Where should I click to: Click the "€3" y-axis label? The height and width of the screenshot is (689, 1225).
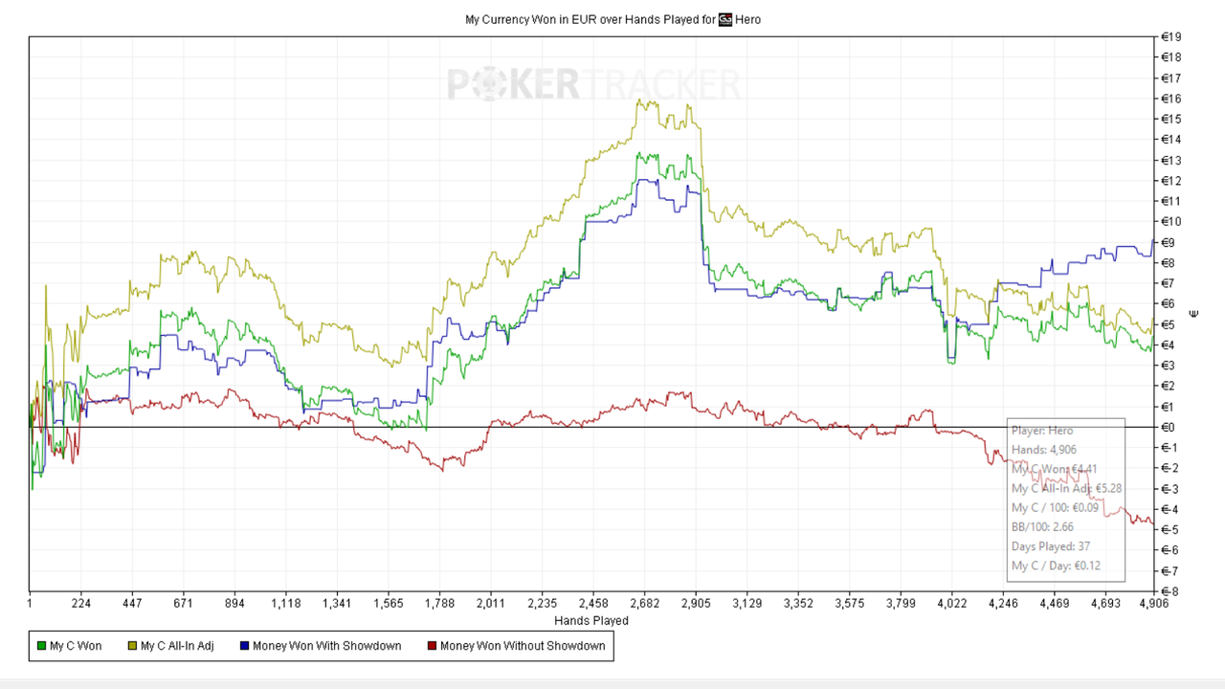click(x=1168, y=366)
